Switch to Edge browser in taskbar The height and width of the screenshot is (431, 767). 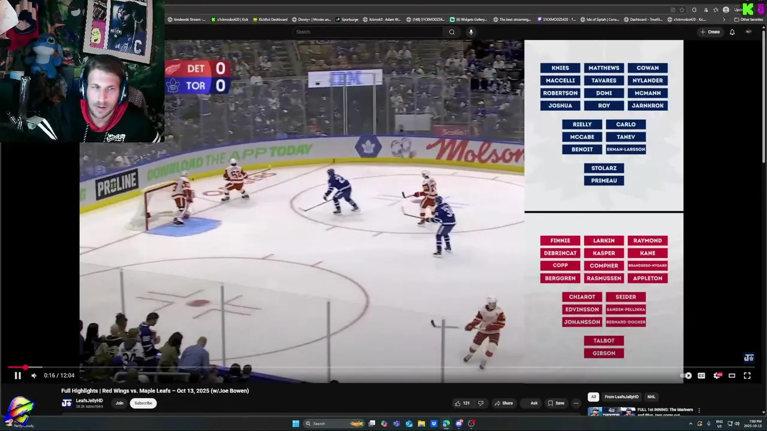click(x=446, y=423)
